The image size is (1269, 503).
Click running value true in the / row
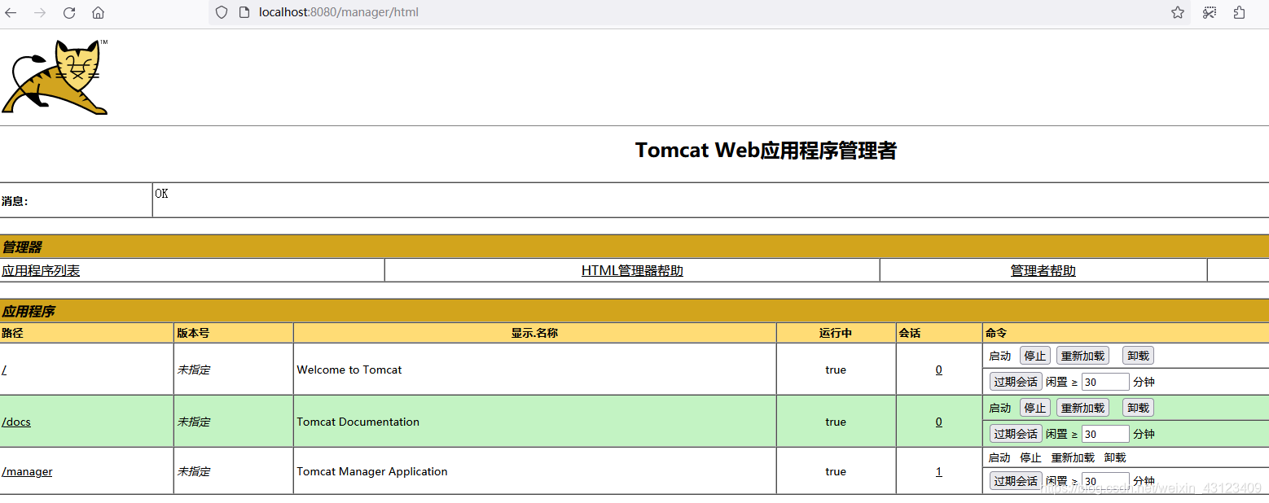pyautogui.click(x=836, y=370)
